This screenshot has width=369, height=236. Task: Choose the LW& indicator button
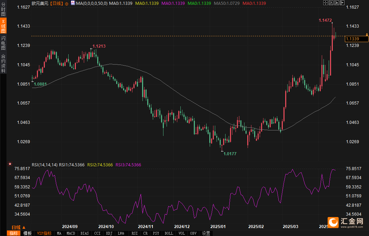point(121,233)
